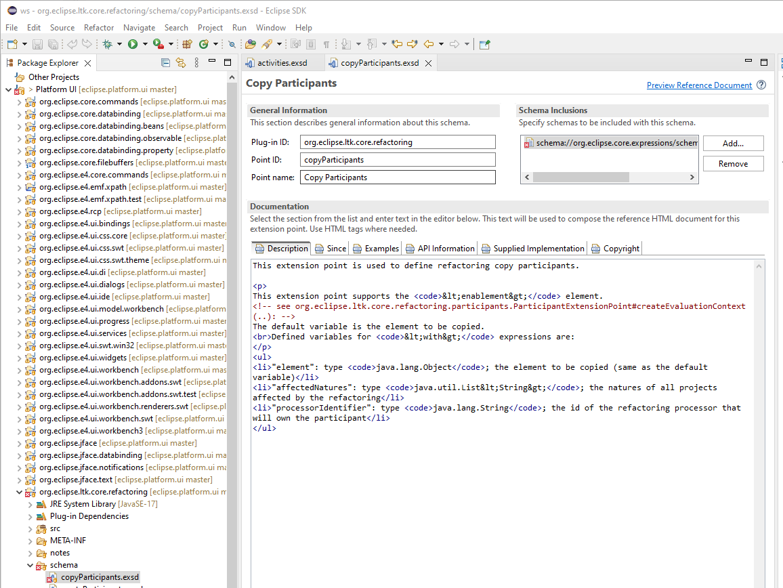Screen dimensions: 783x588
Task: Open the Run dropdown arrow
Action: pyautogui.click(x=146, y=45)
